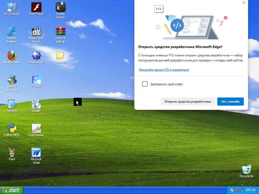Open the Games folder
Viewport: 259px width, 194px height.
(x=60, y=57)
